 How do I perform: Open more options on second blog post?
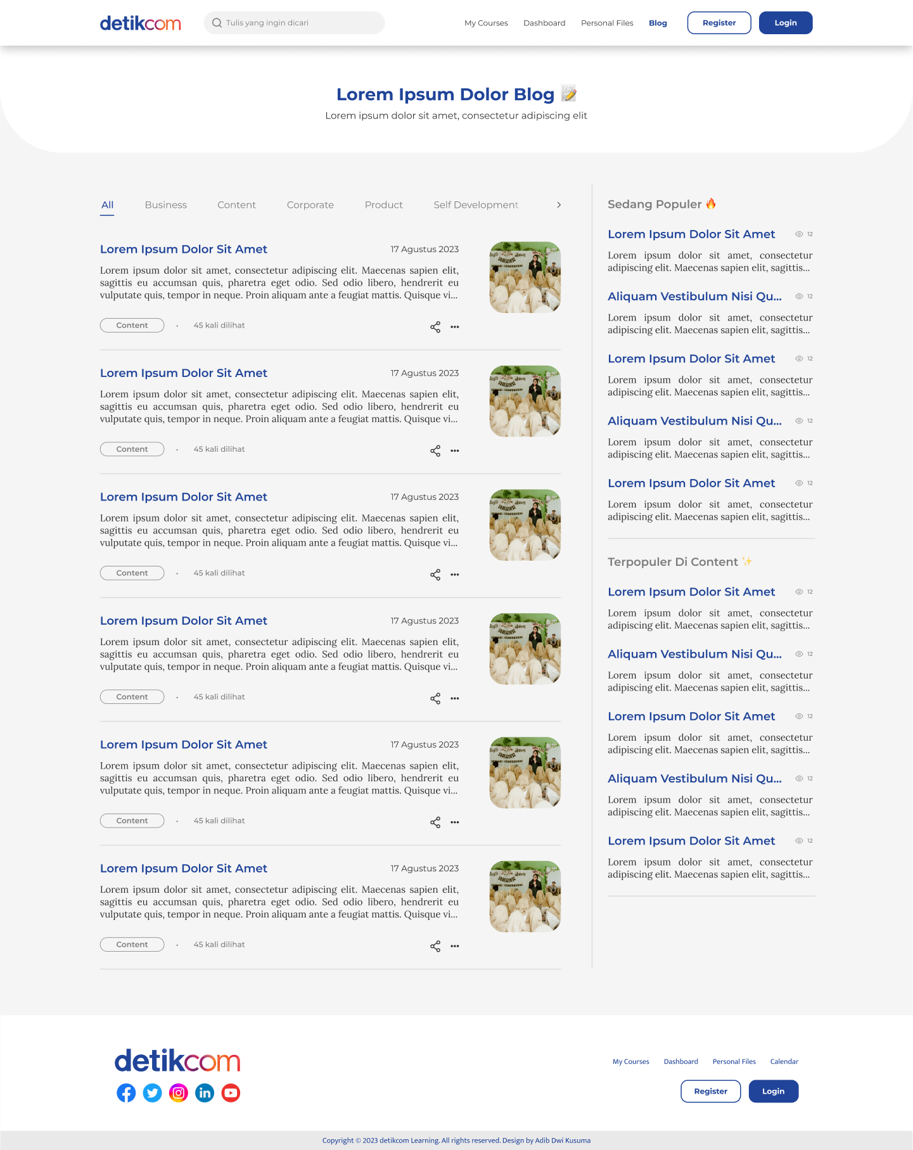tap(455, 451)
